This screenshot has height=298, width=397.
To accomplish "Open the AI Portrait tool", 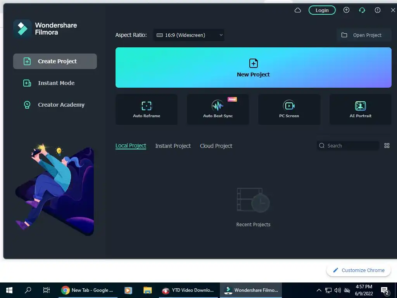I will [x=361, y=109].
